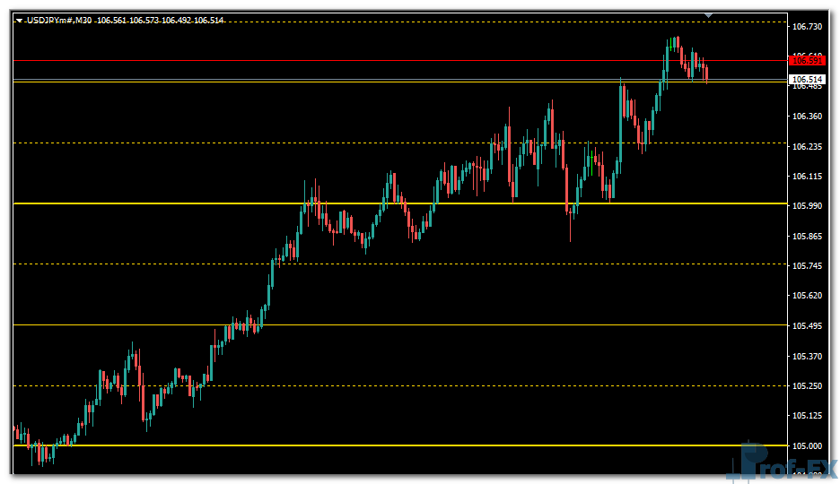Click the dropdown triangle beside USDJPYm#,M30

[x=19, y=21]
